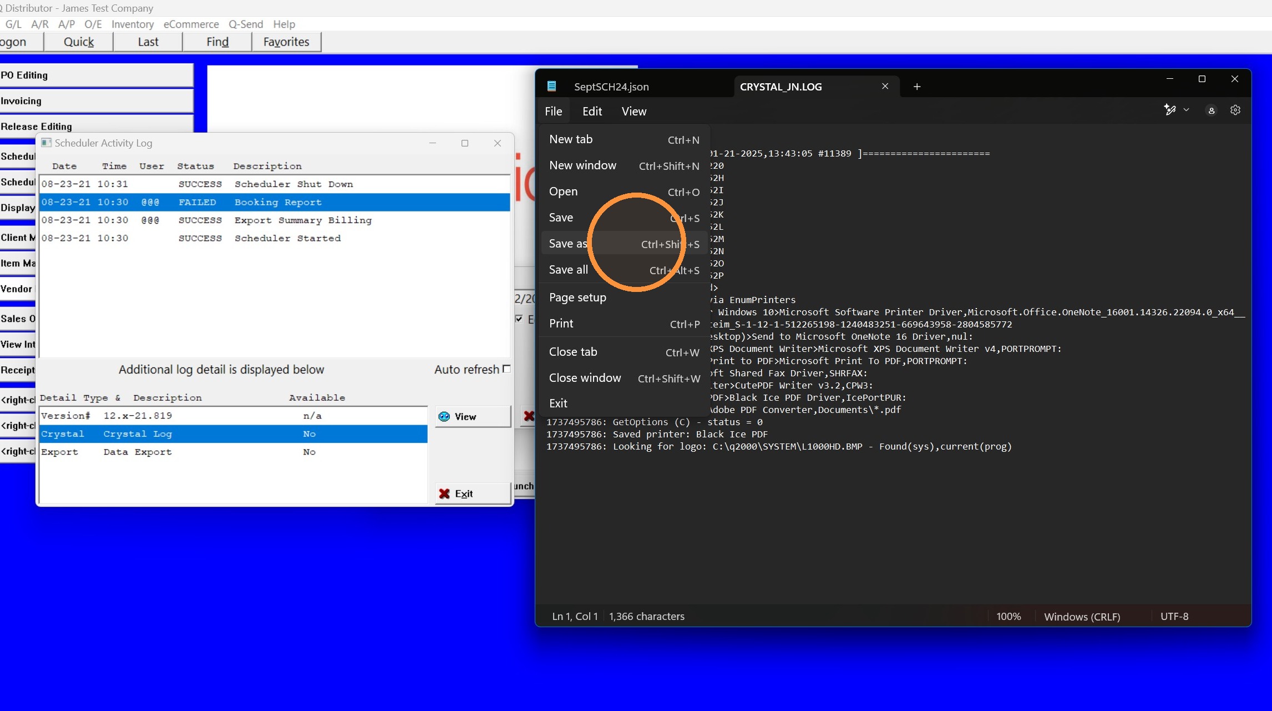The height and width of the screenshot is (711, 1272).
Task: Click the Exit button in Scheduler Activity Log
Action: (x=473, y=493)
